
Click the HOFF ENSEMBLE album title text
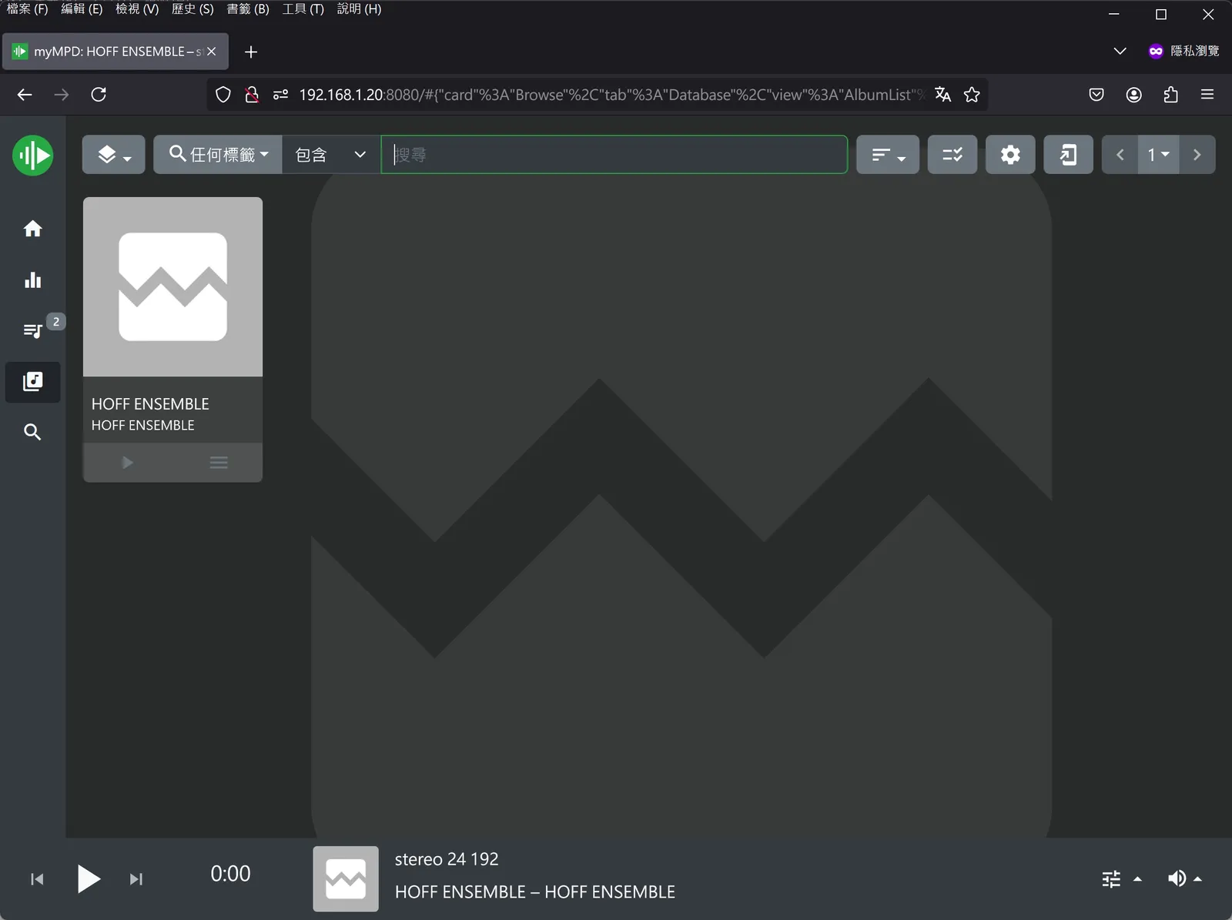click(150, 403)
